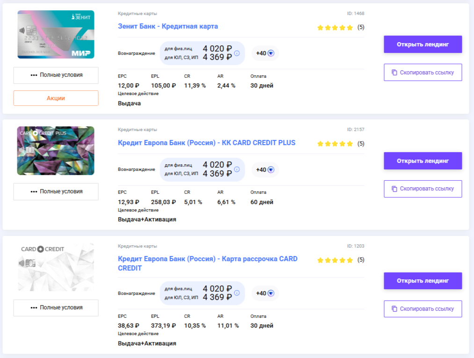Click the copy icon for the CARD CREDIT PLUS offer
Viewport: 474px width, 358px height.
click(394, 189)
